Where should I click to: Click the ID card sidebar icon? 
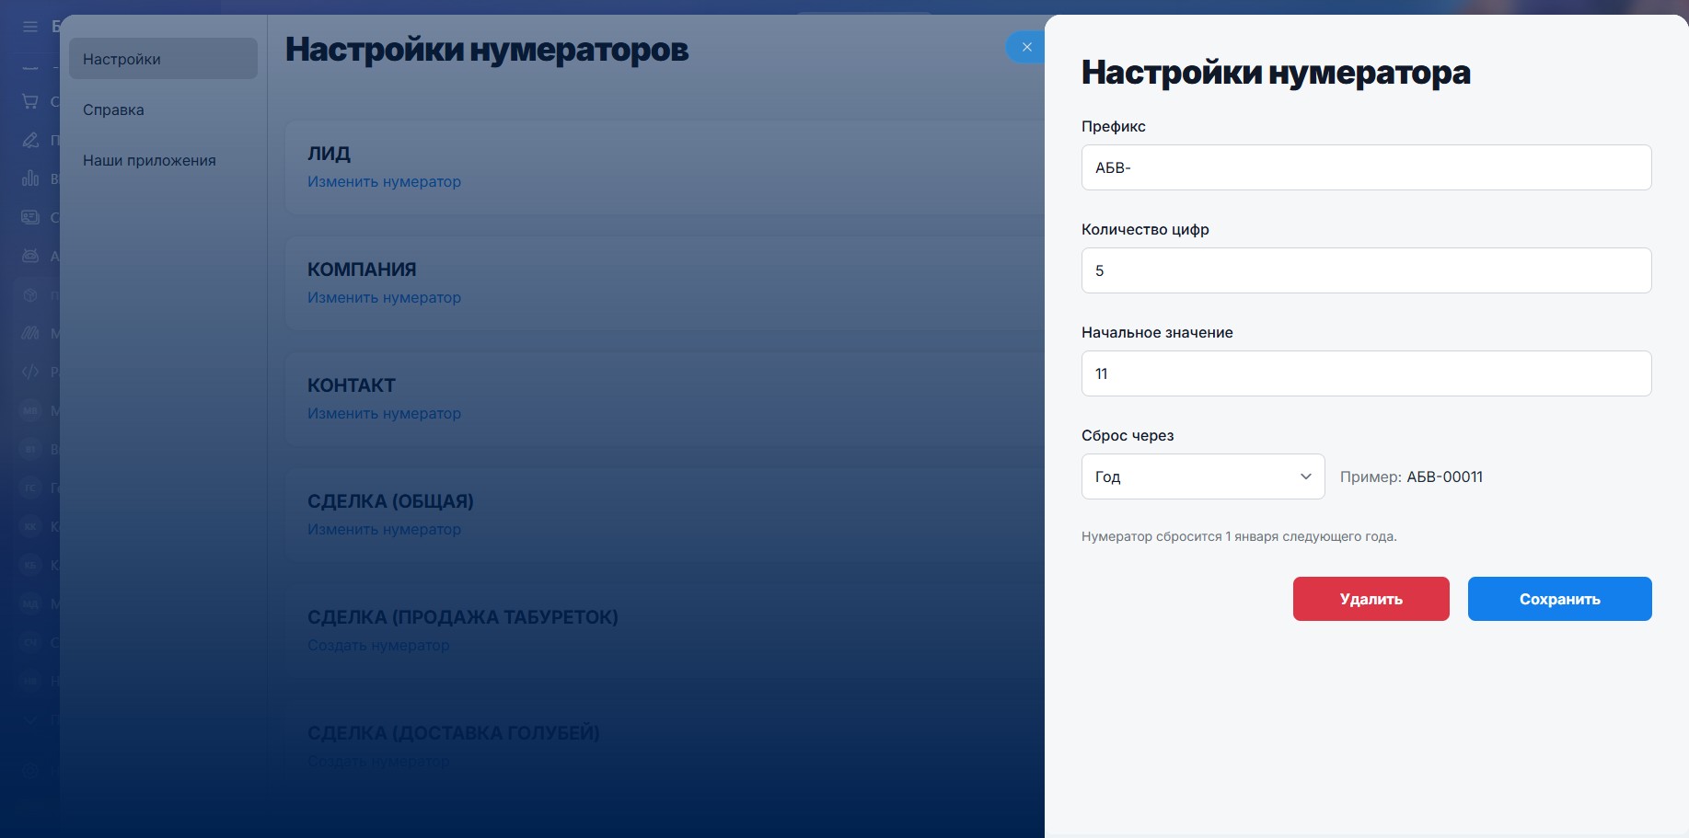[x=30, y=217]
